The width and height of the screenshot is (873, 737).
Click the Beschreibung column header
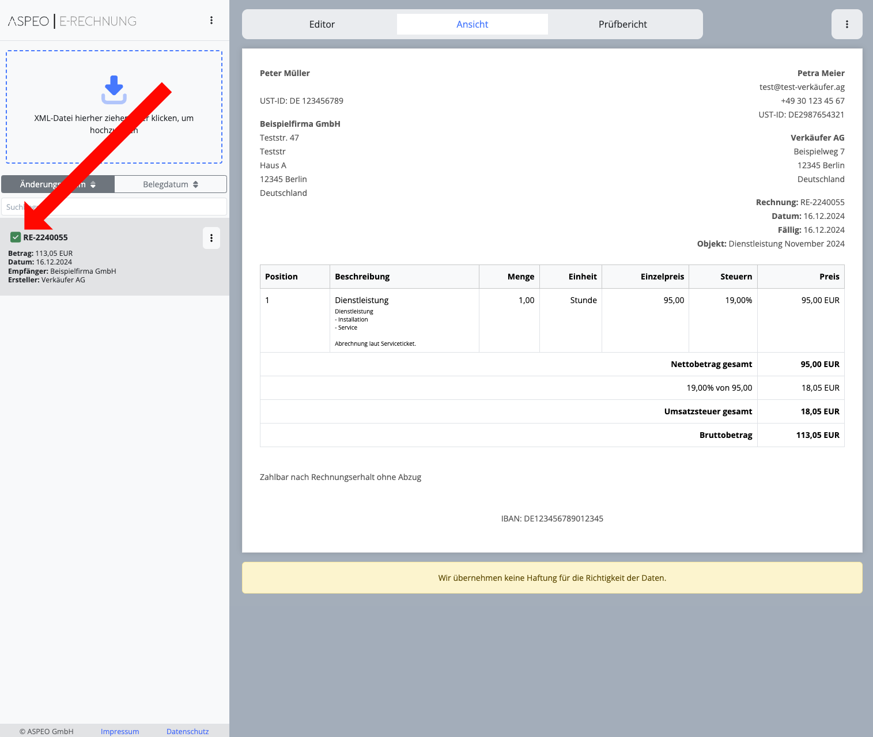(x=362, y=277)
